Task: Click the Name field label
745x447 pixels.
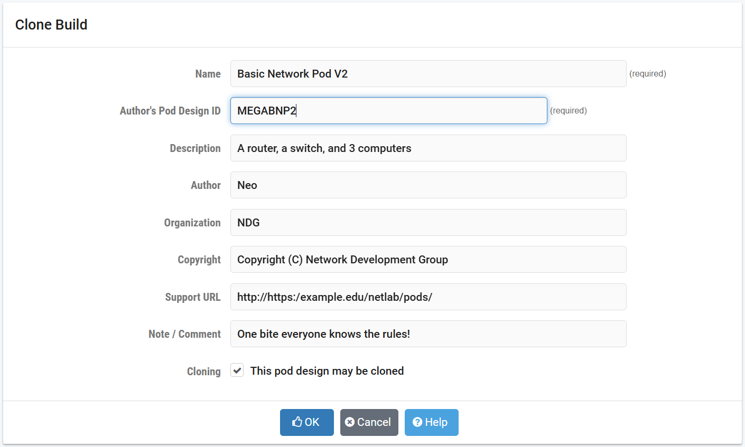Action: 208,74
